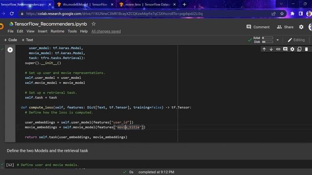Screen dimensions: 312x175
Task: Add a new Code cell
Action: point(11,40)
